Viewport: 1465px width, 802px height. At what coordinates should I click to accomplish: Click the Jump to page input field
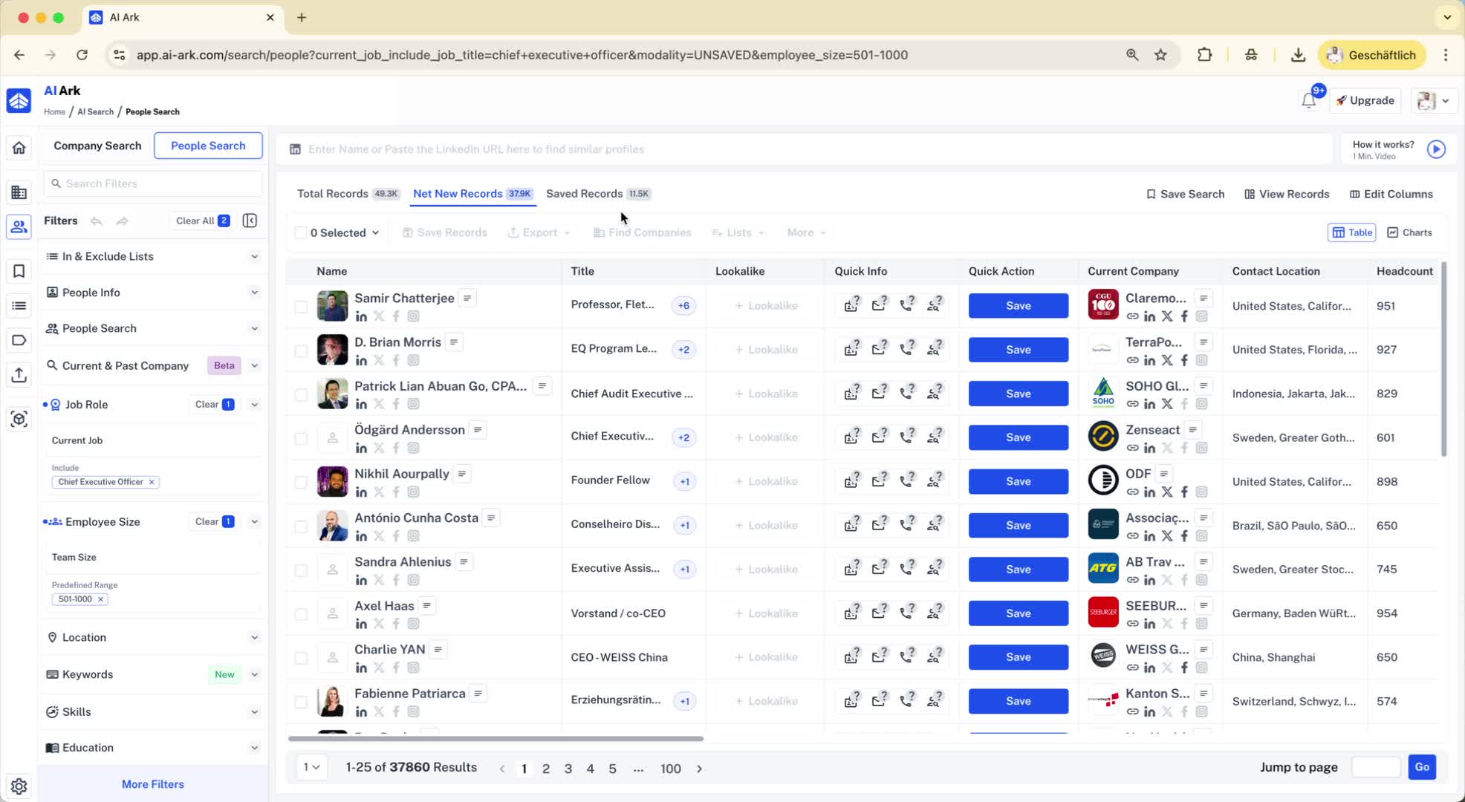point(1375,767)
